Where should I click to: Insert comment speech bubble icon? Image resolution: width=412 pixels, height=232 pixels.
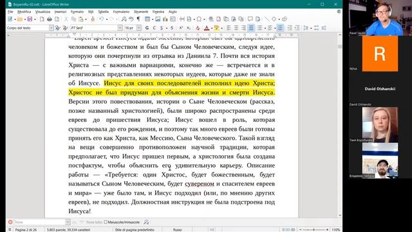click(250, 19)
